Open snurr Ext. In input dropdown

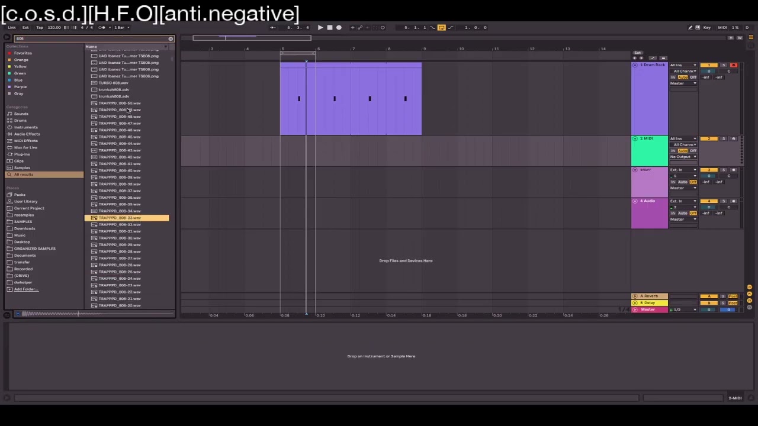(683, 170)
